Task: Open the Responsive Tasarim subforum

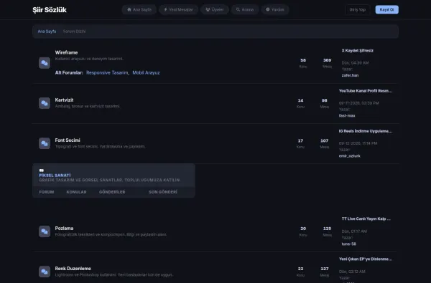Action: (107, 72)
